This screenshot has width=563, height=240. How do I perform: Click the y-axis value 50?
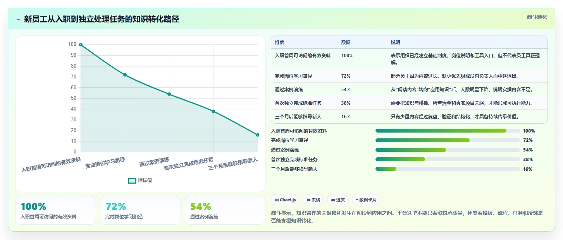(x=73, y=98)
